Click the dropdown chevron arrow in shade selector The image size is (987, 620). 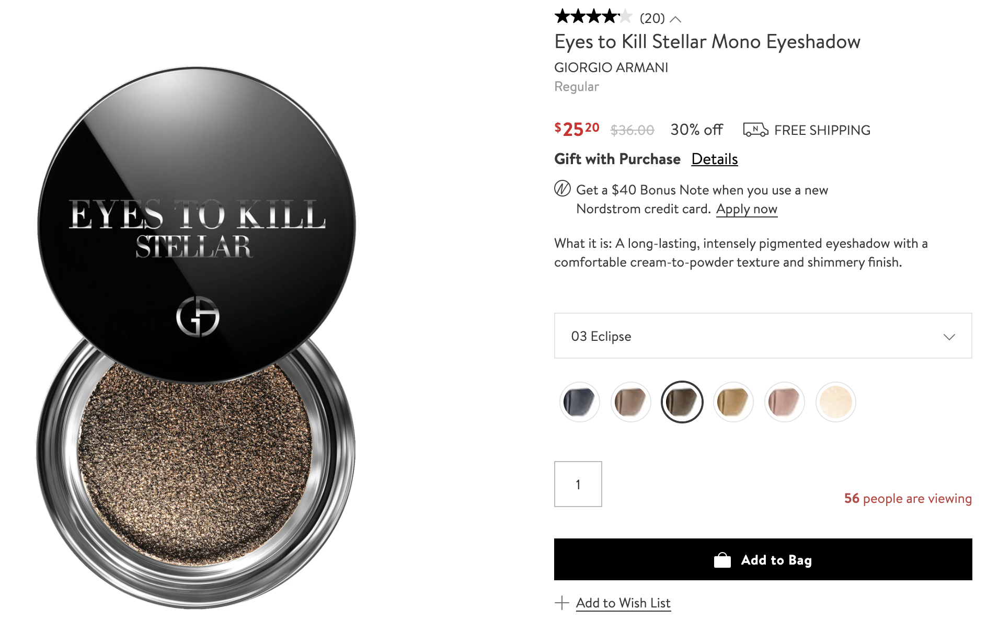click(x=949, y=337)
